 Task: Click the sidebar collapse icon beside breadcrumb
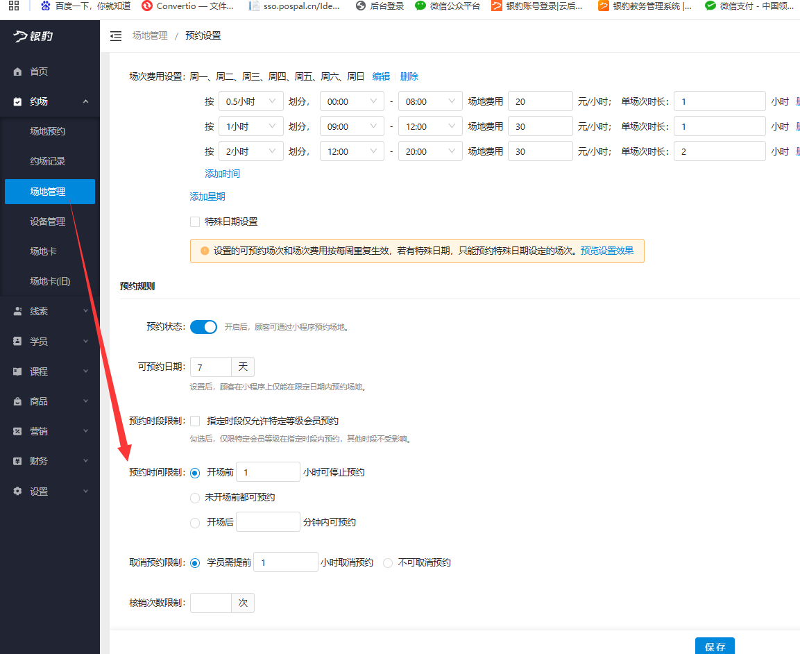coord(116,36)
